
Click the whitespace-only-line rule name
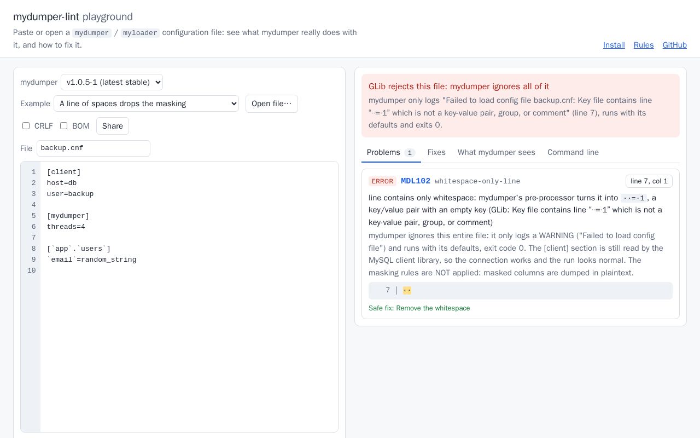pyautogui.click(x=477, y=181)
